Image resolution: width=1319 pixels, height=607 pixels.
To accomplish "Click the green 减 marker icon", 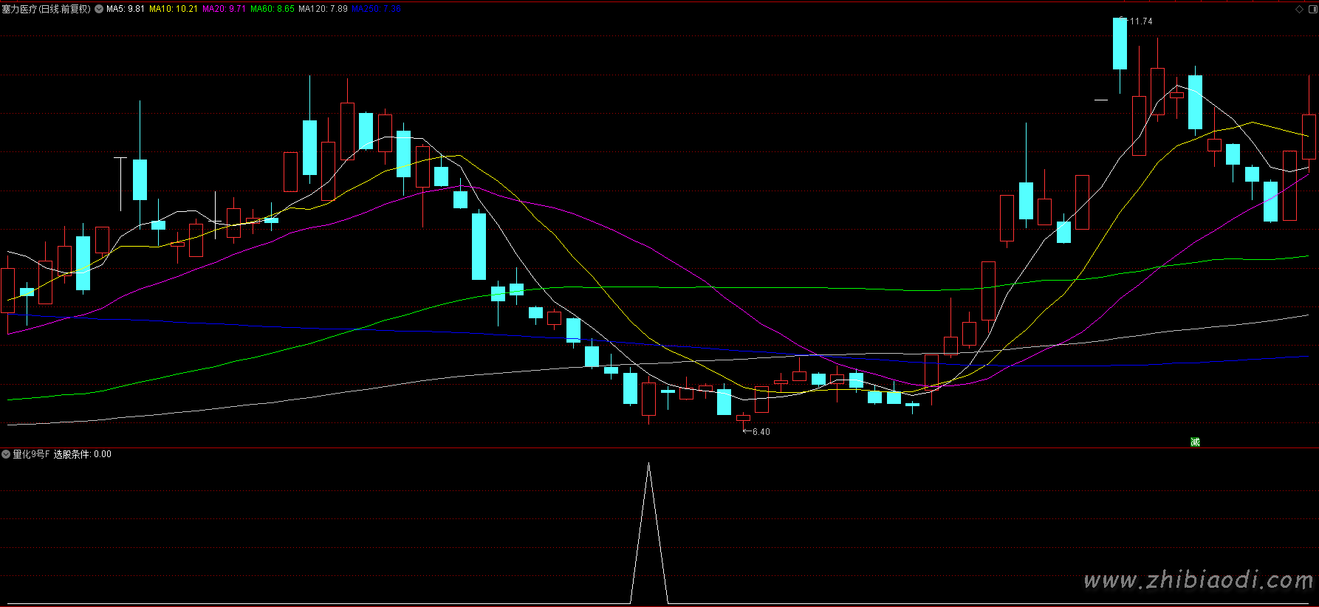I will pos(1195,442).
